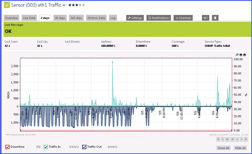The height and width of the screenshot is (154, 252).
Task: Click the second save graph icon
Action: click(x=245, y=55)
